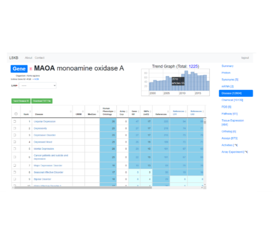Open mRNA [2] in sidebar
The height and width of the screenshot is (233, 273).
[x=227, y=86]
